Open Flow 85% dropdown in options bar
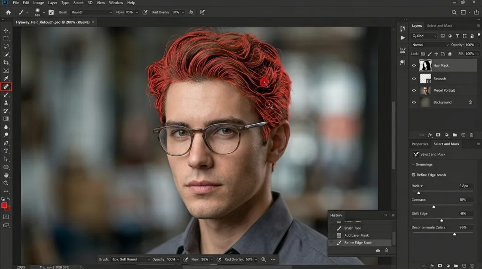 [x=137, y=12]
